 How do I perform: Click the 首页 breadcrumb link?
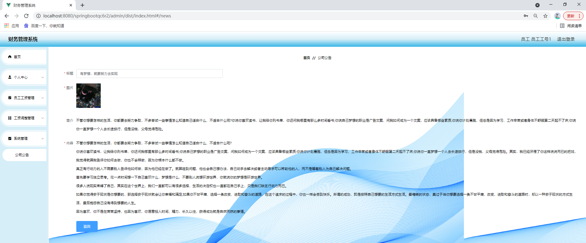pos(307,58)
